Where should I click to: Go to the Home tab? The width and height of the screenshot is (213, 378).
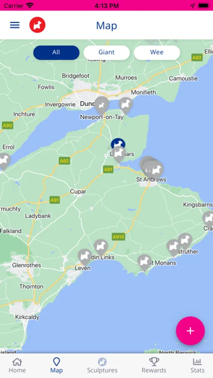(x=17, y=365)
